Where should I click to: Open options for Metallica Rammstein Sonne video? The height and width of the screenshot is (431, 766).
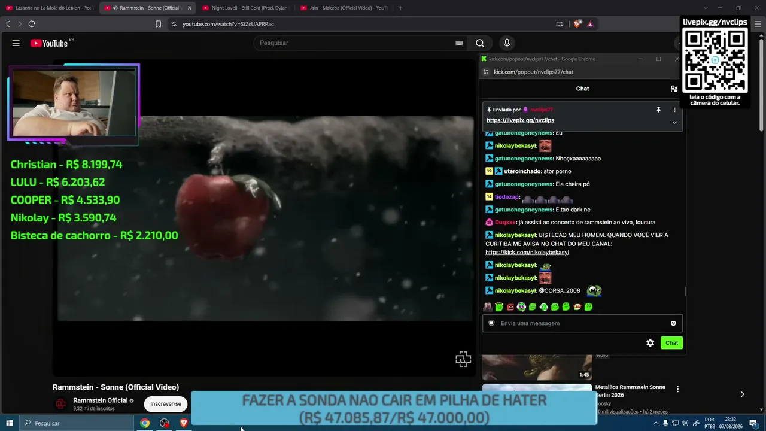(677, 389)
